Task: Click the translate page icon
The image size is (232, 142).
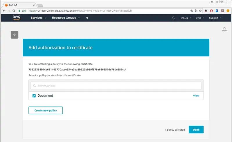Action: tap(196, 11)
